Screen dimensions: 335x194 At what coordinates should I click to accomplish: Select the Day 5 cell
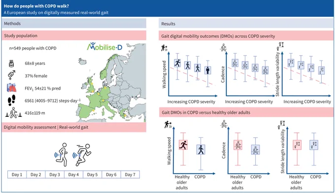pos(92,175)
